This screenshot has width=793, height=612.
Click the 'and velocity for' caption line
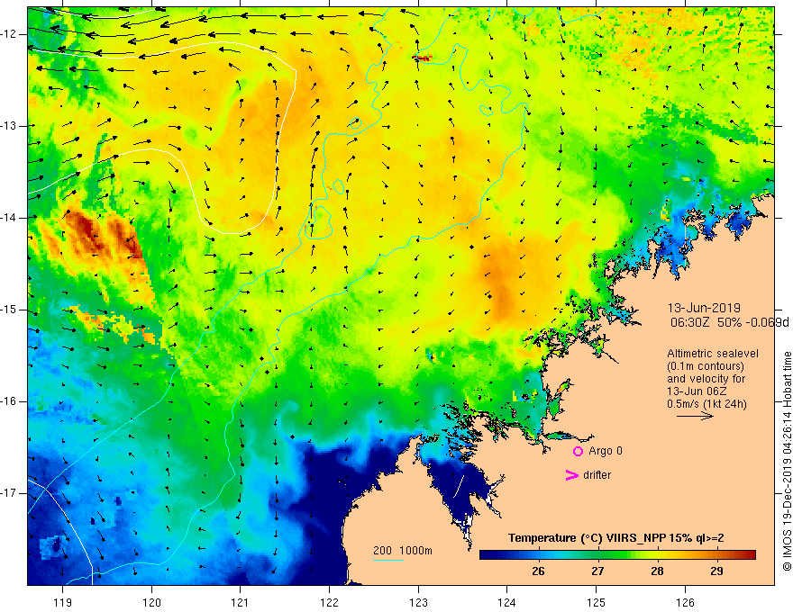click(706, 379)
